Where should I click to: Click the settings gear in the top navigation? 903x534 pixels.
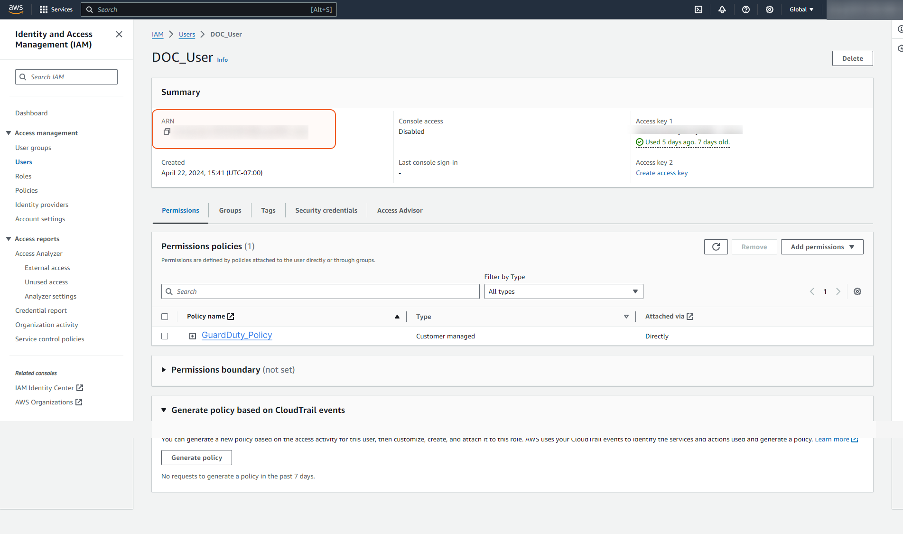point(769,9)
